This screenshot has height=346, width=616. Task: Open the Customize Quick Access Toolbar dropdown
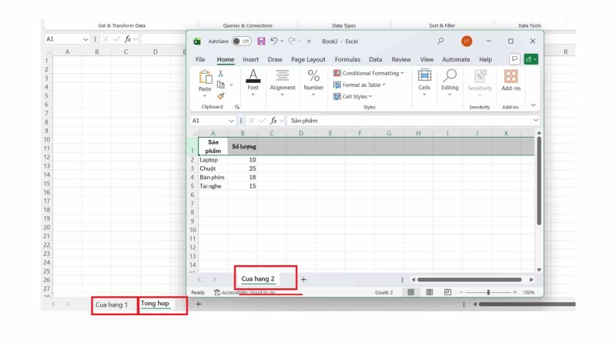coord(310,42)
